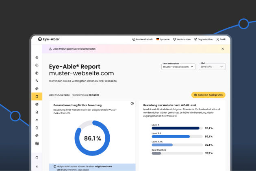
Task: Open the Organisation menu
Action: pyautogui.click(x=203, y=39)
